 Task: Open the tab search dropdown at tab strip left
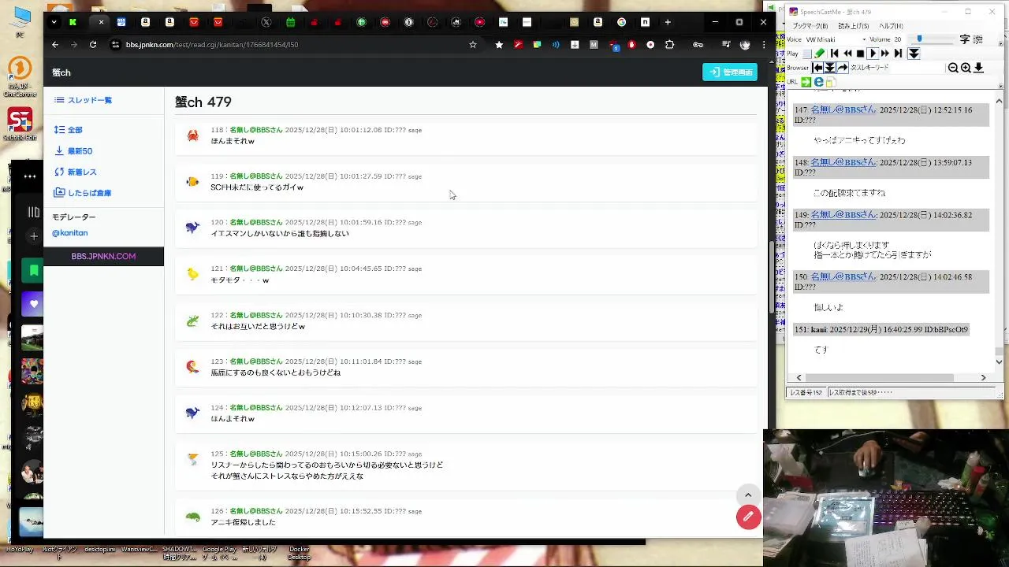[54, 22]
